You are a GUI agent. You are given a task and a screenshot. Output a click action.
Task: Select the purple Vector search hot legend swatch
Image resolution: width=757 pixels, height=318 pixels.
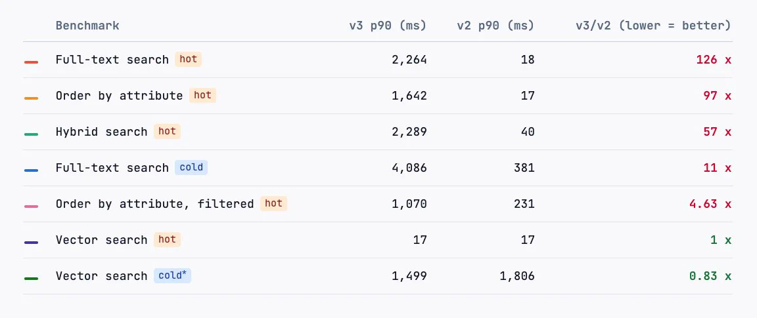click(31, 243)
